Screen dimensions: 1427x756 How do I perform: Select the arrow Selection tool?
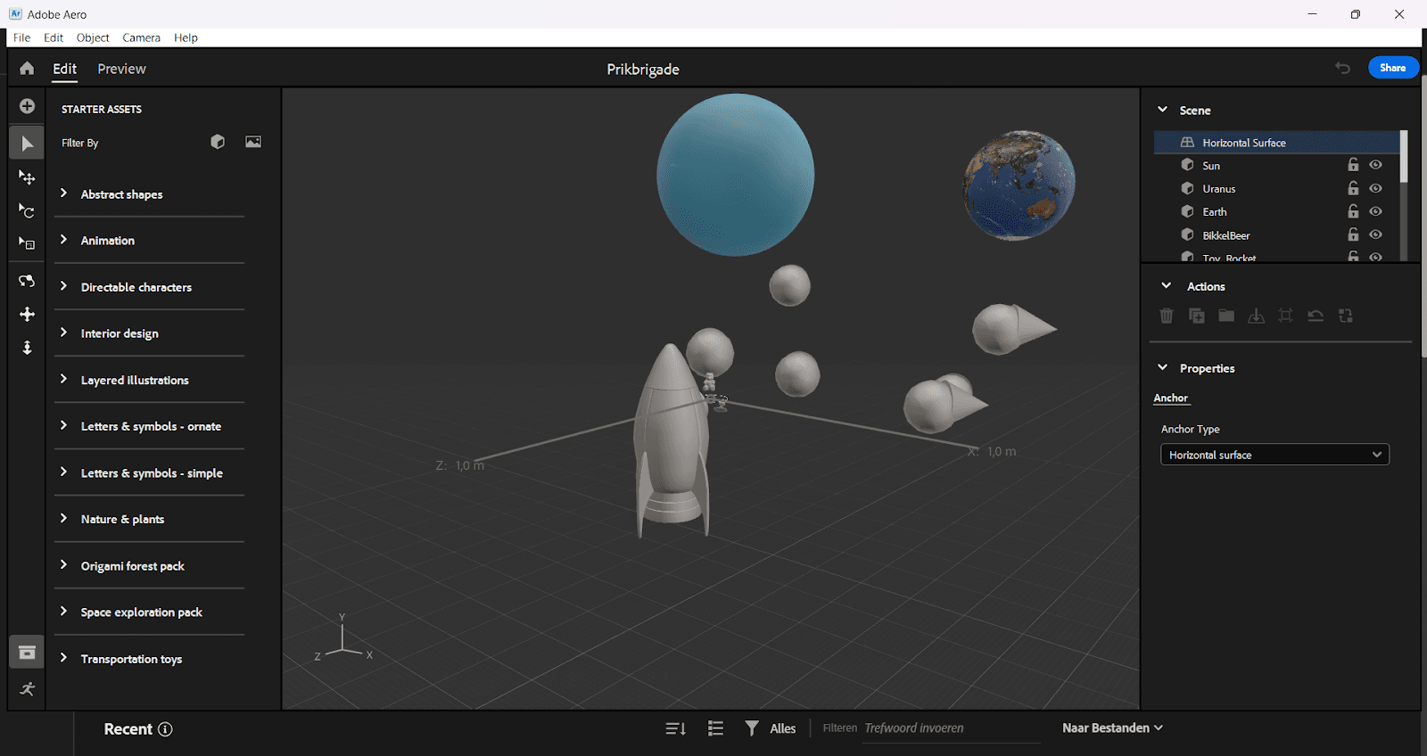tap(27, 144)
